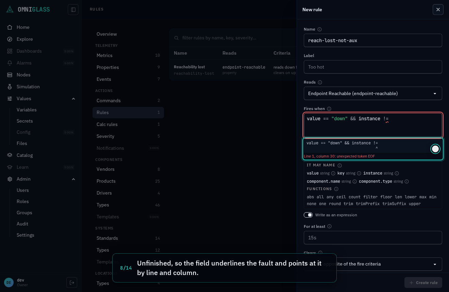Open Admin Settings
Viewport: 449px width, 292px height.
click(x=26, y=235)
